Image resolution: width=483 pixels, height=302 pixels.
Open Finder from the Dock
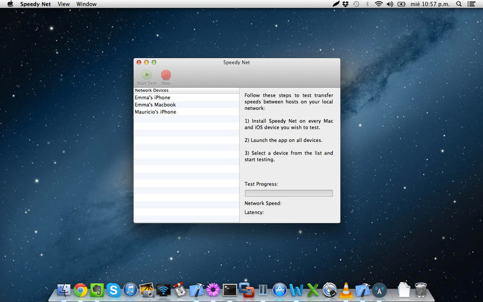click(64, 291)
